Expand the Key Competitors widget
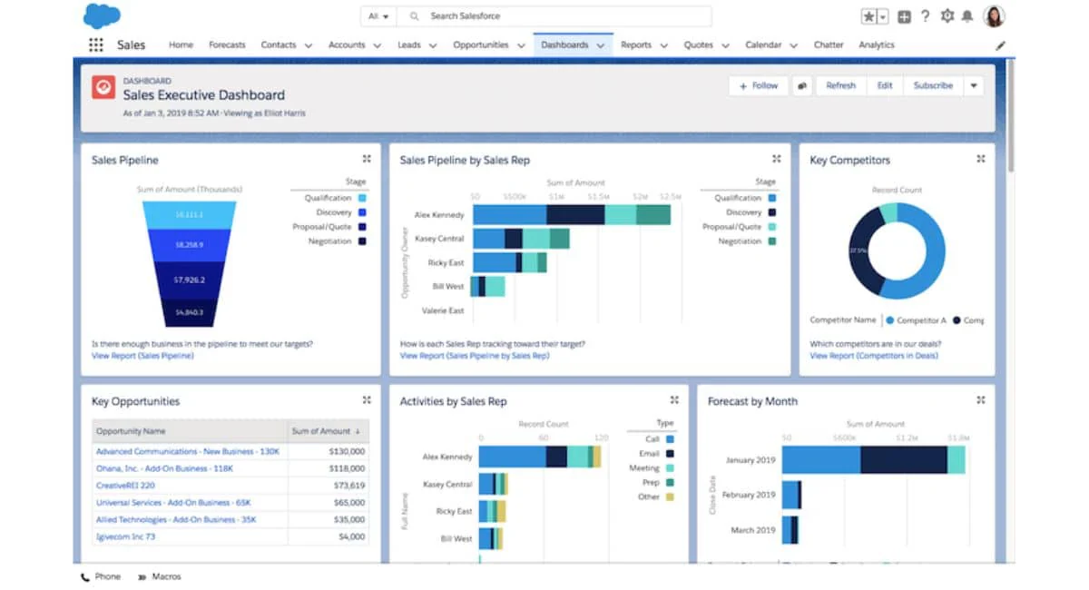This screenshot has height=590, width=1089. (981, 159)
